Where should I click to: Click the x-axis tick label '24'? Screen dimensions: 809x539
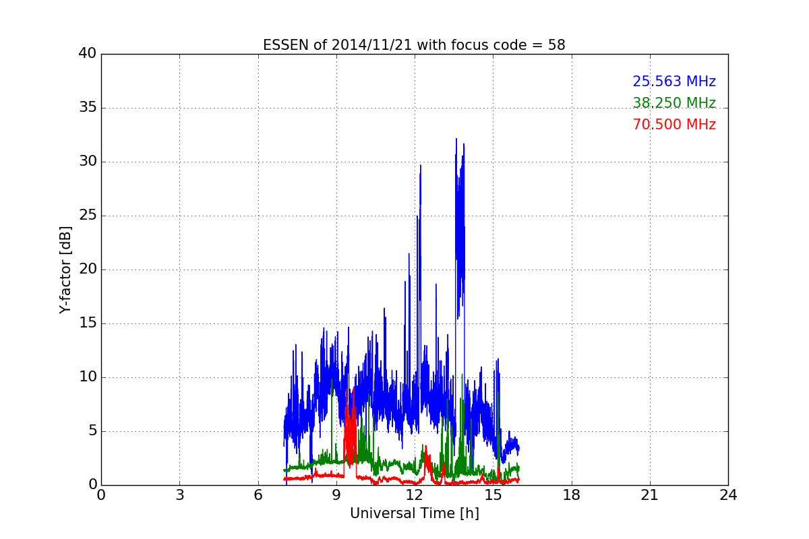point(728,495)
